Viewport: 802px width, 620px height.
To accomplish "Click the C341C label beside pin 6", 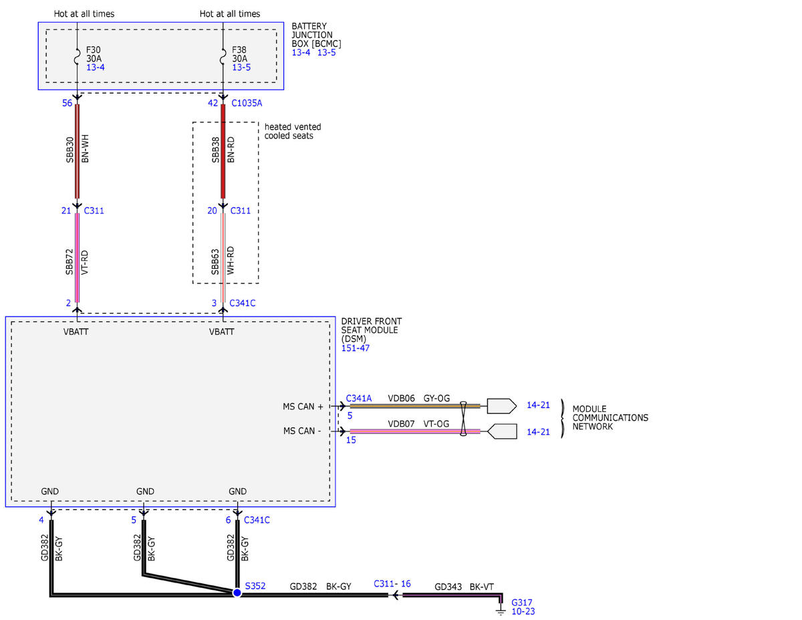I will point(257,520).
